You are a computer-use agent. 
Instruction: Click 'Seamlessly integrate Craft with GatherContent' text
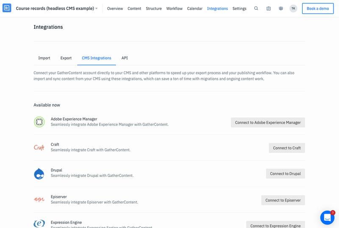[91, 150]
